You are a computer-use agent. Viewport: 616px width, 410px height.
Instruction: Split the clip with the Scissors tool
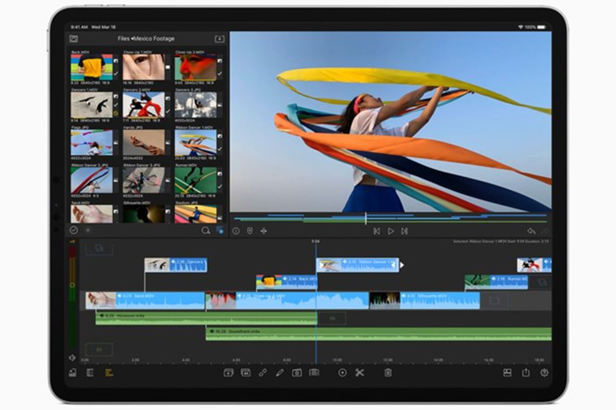point(360,373)
